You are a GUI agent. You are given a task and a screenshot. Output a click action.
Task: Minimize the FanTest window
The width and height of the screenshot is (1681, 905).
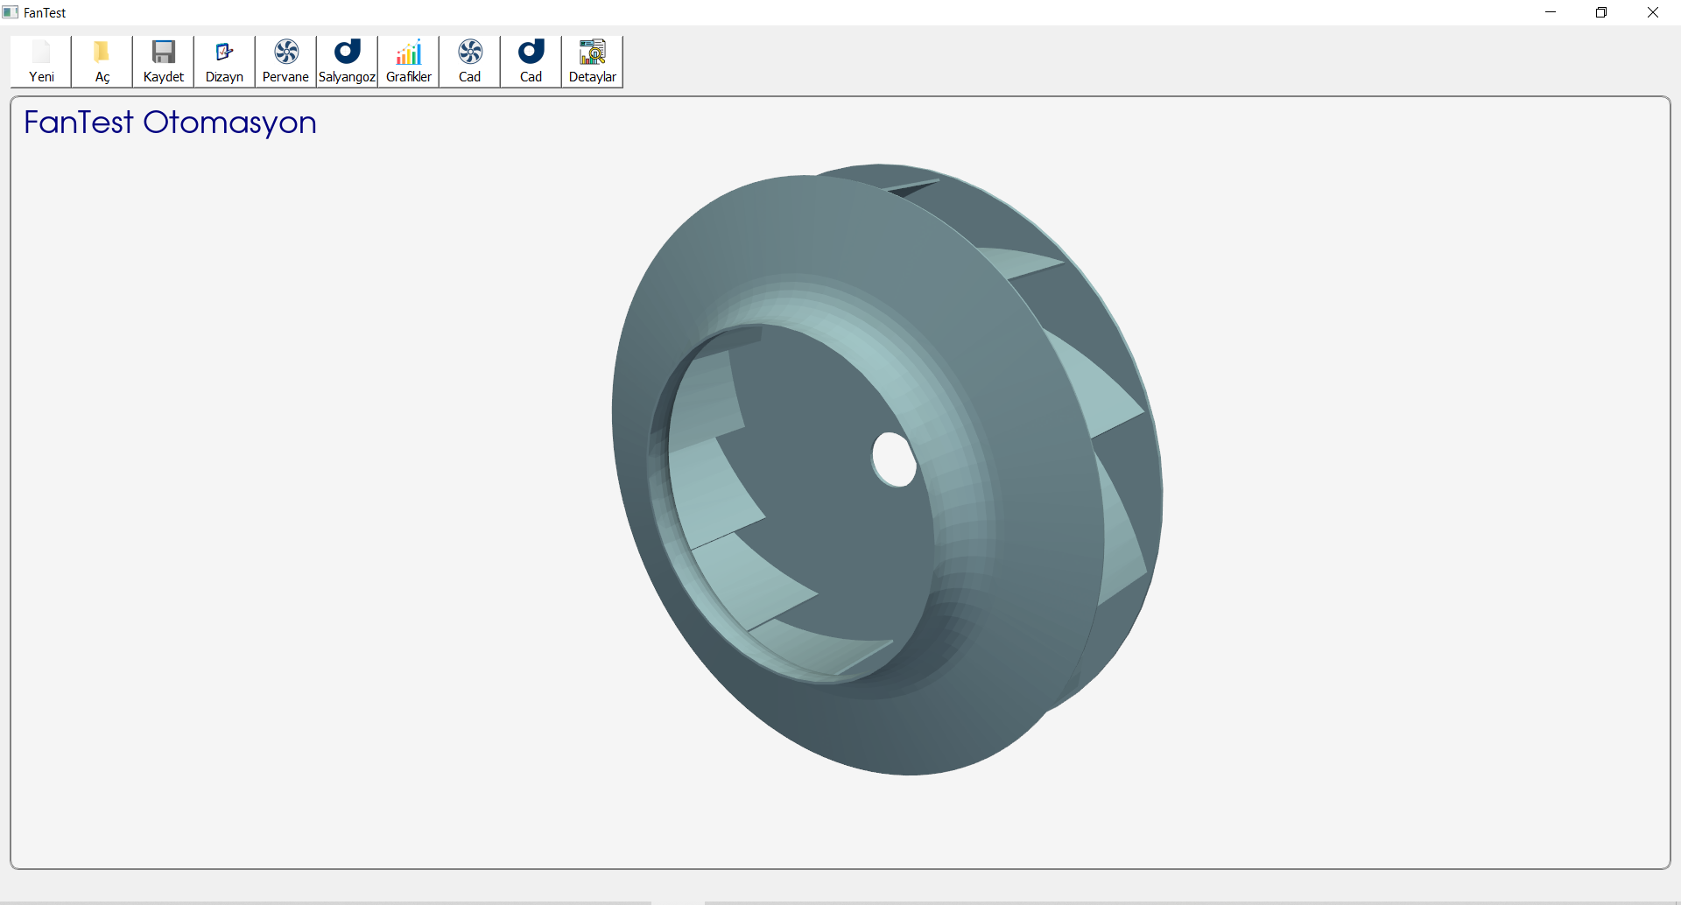tap(1551, 12)
